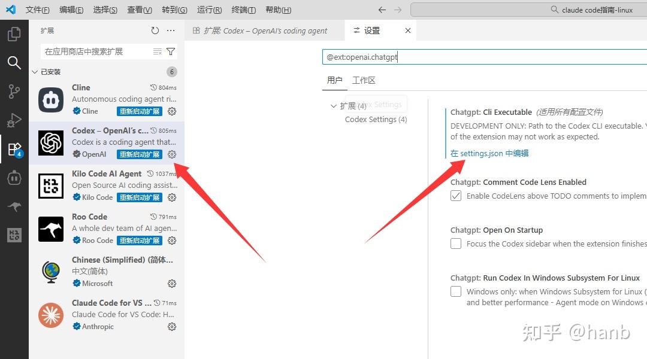The width and height of the screenshot is (647, 359).
Task: Select Chinese (Simplified) extension name
Action: 122,260
